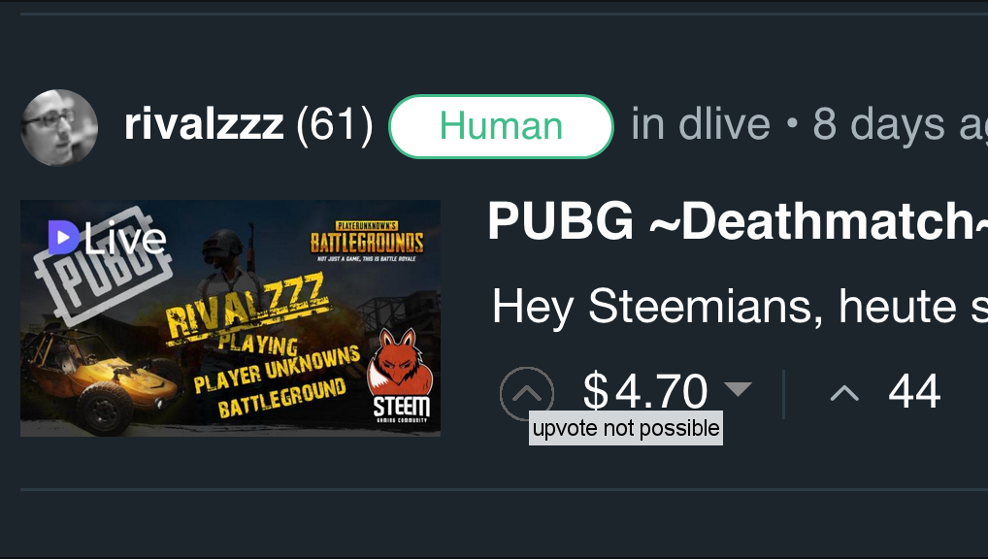The image size is (988, 559).
Task: Open rivalzzz's round profile avatar
Action: tap(59, 127)
